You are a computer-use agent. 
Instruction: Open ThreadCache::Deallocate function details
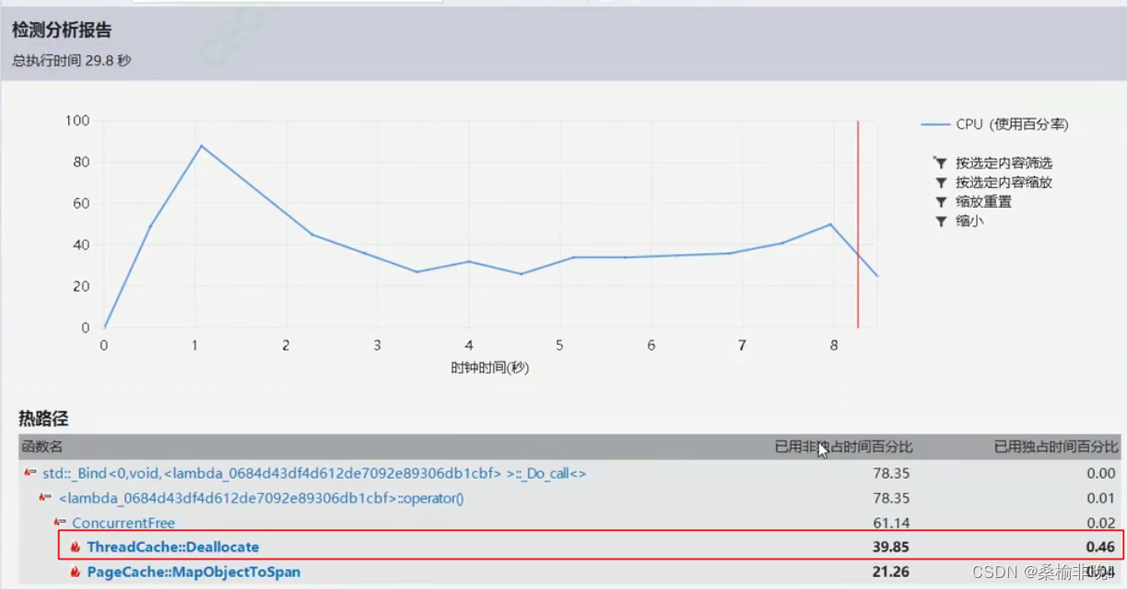[x=173, y=548]
